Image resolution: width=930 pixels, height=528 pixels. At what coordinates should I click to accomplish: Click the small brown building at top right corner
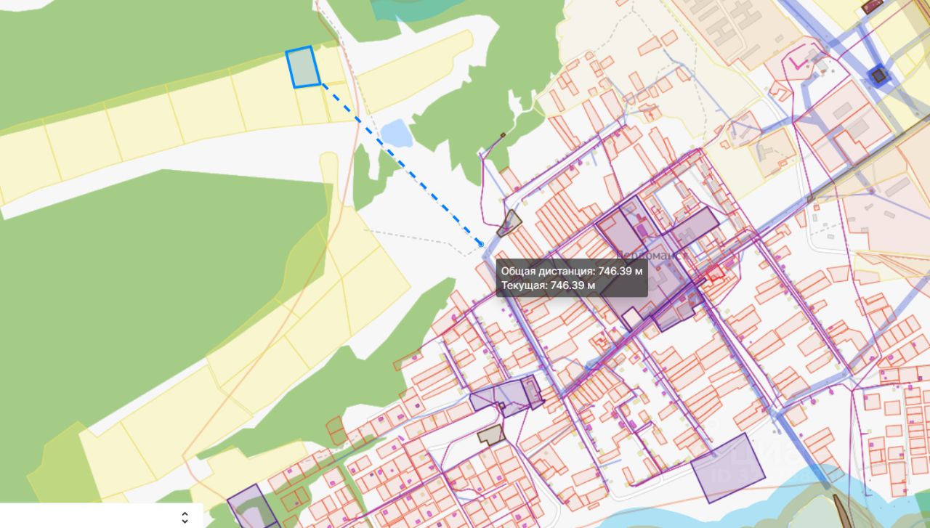[x=870, y=7]
